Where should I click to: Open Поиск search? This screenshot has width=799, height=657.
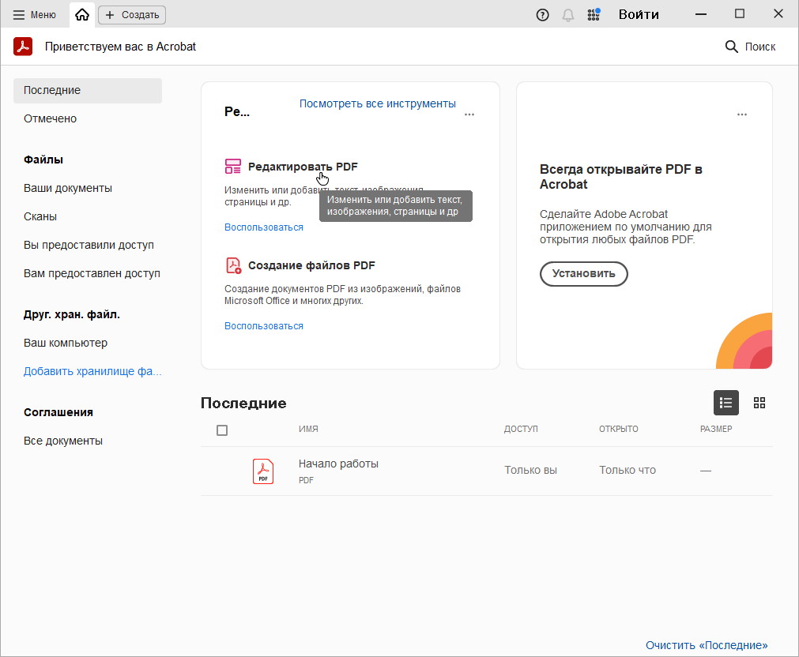point(750,47)
